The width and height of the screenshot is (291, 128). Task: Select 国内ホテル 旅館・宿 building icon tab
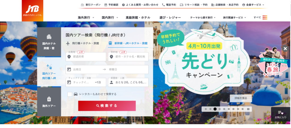49,42
